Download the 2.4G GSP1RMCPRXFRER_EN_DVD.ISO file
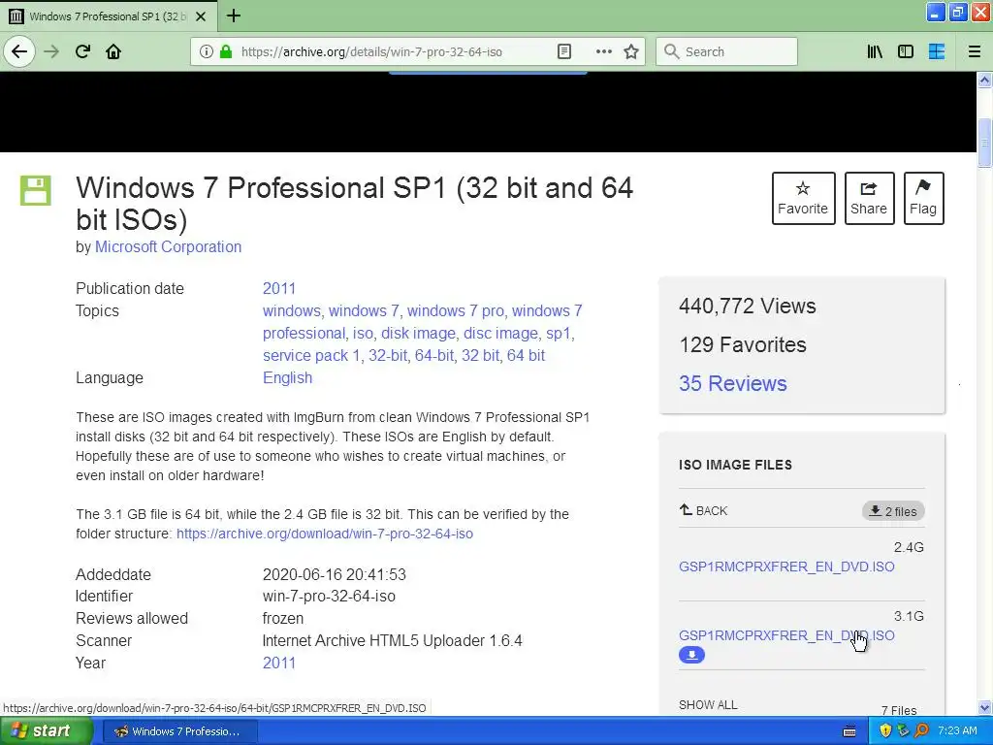Viewport: 993px width, 745px height. point(786,567)
